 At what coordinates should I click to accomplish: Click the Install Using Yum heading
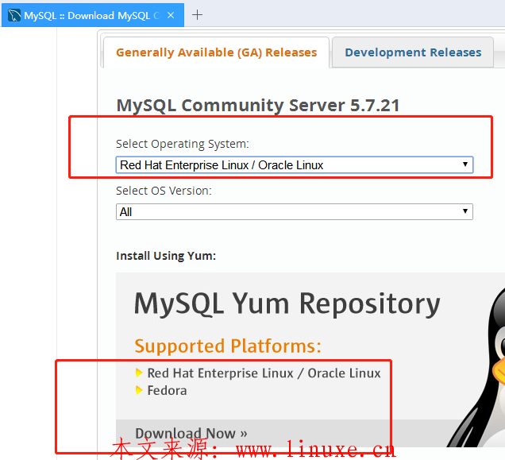(166, 256)
